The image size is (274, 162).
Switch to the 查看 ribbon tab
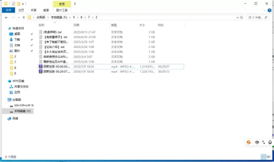click(x=46, y=10)
